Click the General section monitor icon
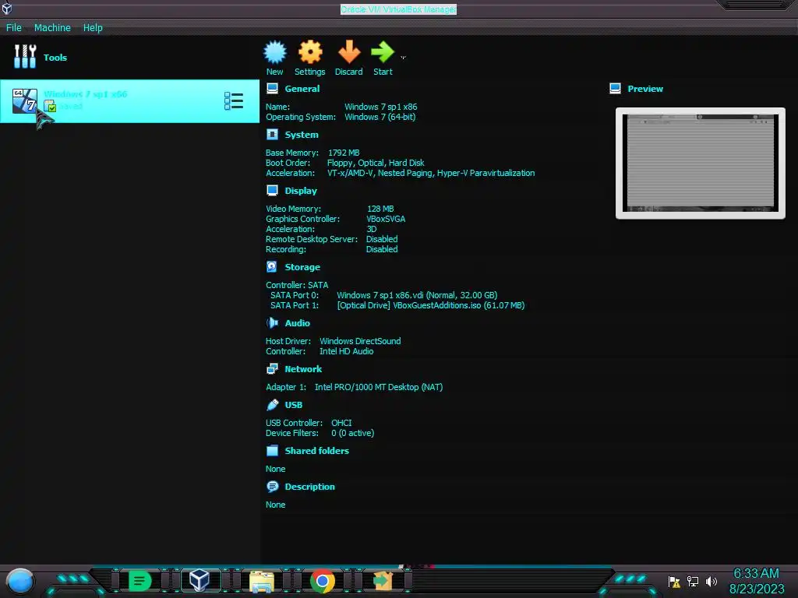This screenshot has width=798, height=598. (x=272, y=89)
